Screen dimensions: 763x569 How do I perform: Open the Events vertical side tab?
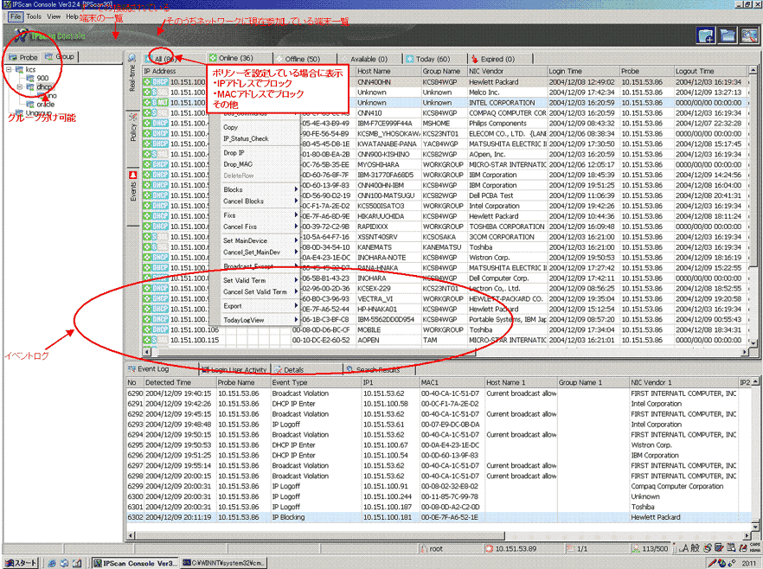[x=133, y=192]
